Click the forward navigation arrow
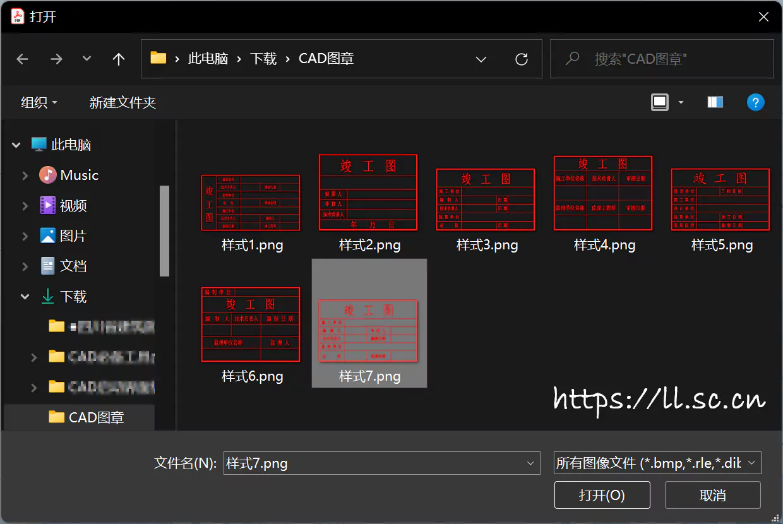783x524 pixels. (x=56, y=59)
